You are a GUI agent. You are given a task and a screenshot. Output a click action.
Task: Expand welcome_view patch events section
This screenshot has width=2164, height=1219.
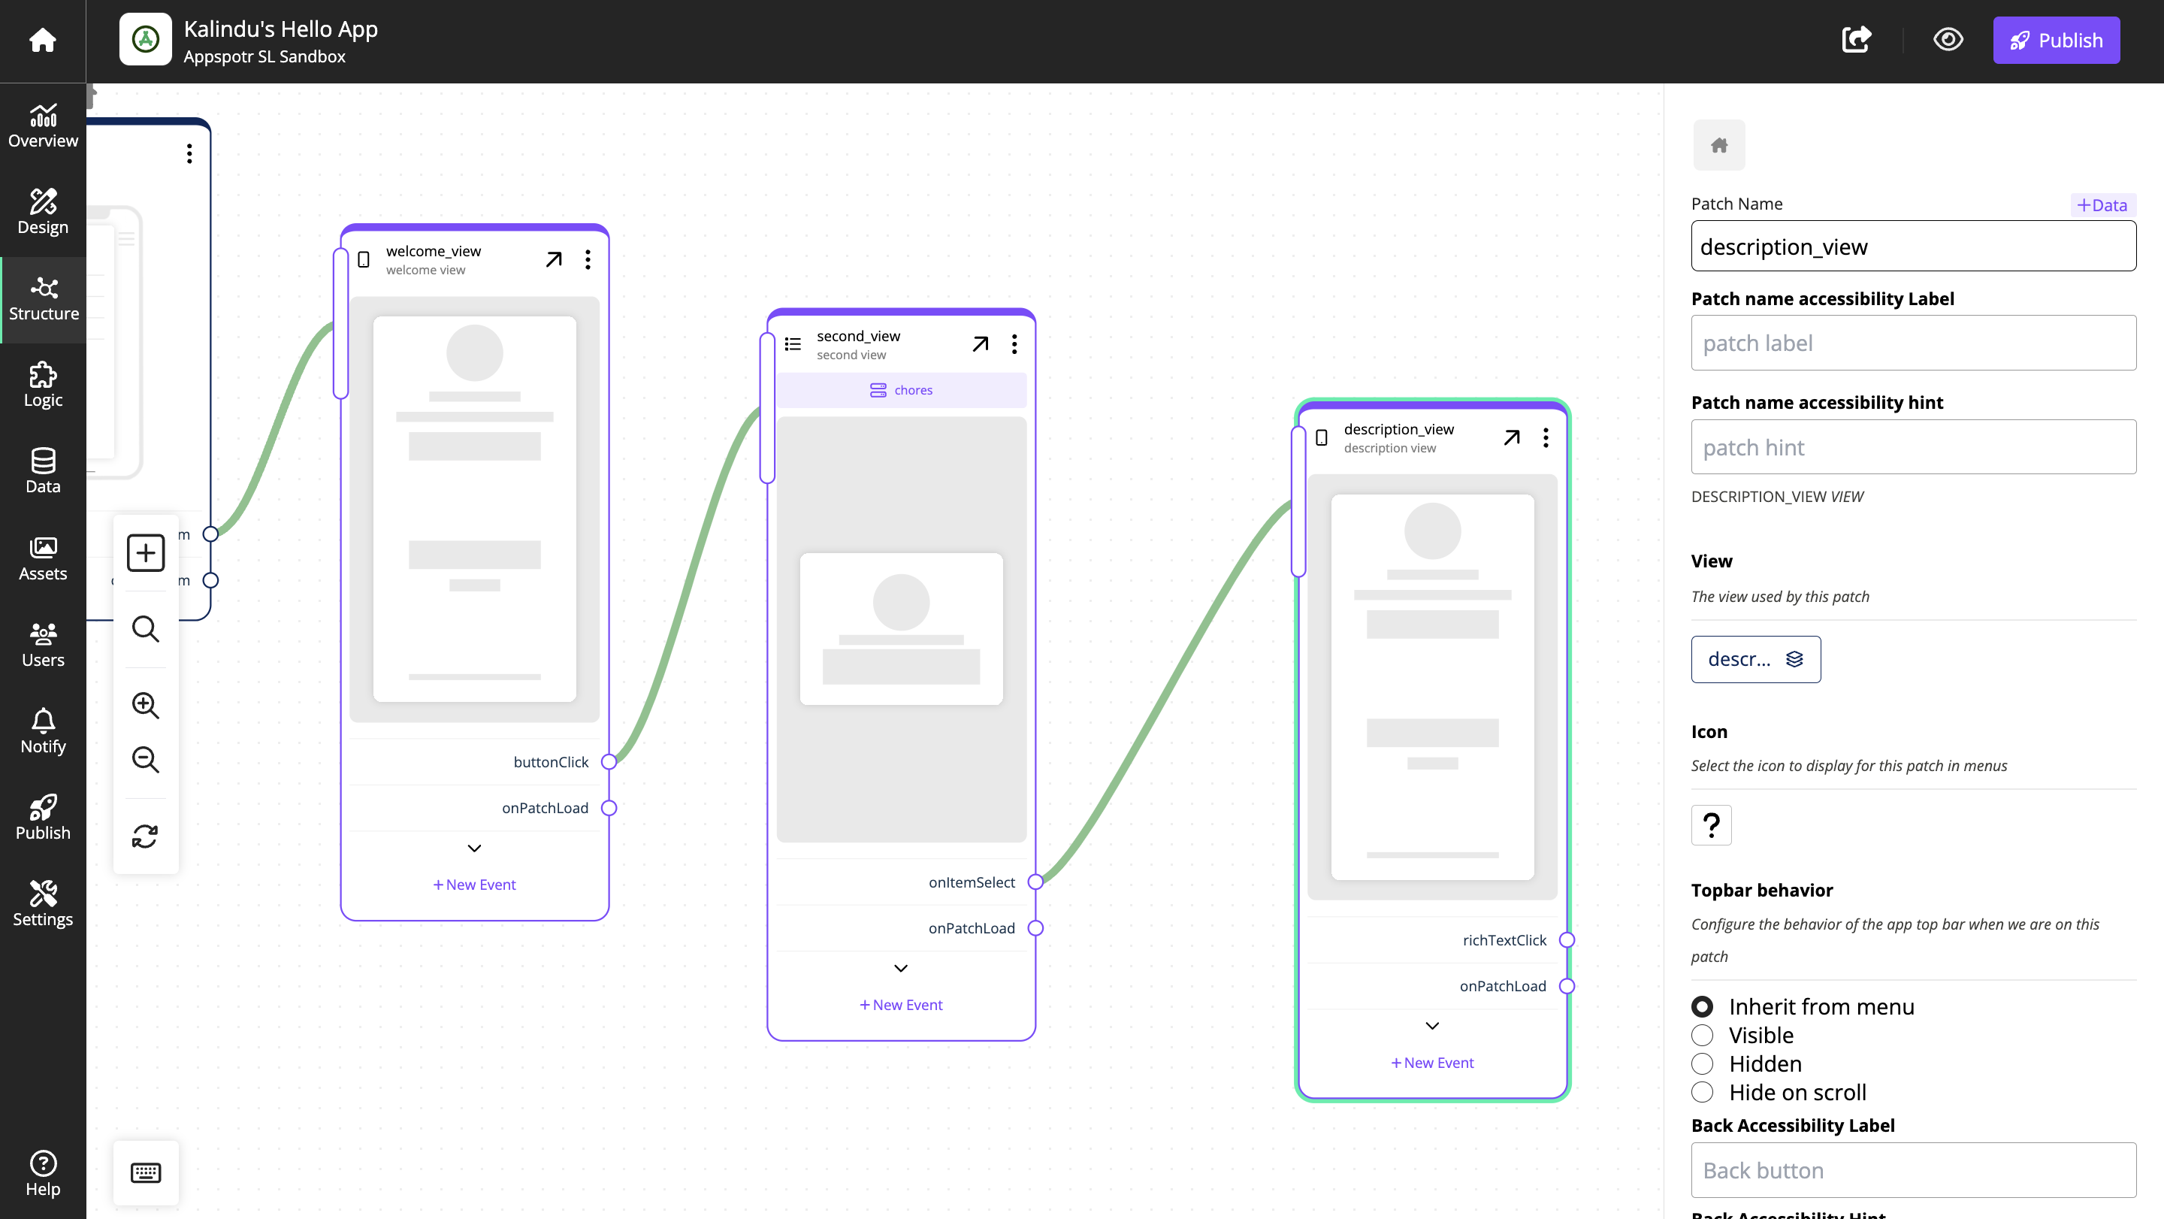click(x=473, y=847)
